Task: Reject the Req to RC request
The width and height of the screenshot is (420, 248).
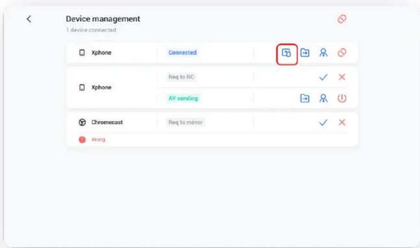Action: [x=342, y=77]
